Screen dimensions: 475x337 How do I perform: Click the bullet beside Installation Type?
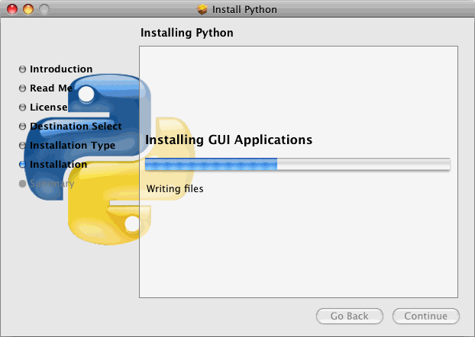point(22,146)
